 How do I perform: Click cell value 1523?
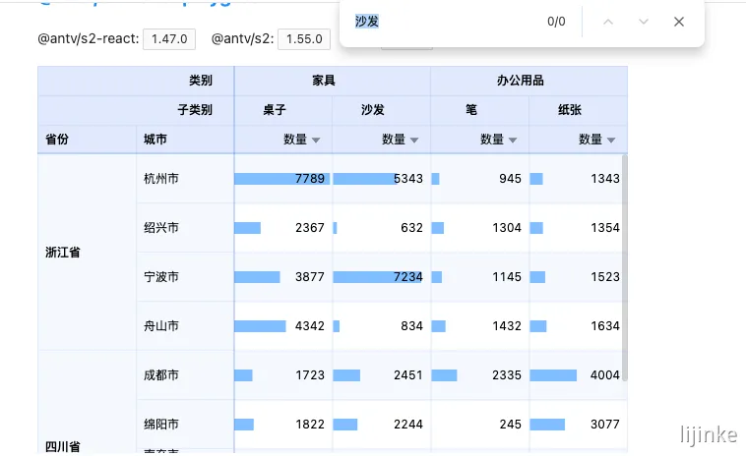[605, 277]
